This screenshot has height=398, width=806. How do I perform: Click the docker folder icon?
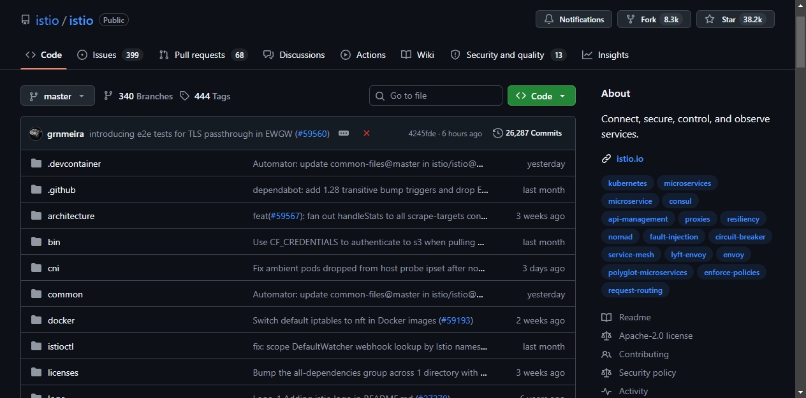36,320
